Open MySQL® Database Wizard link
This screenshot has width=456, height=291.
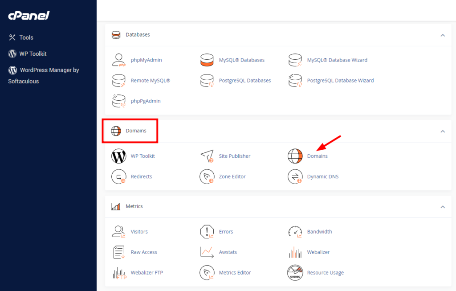coord(338,60)
